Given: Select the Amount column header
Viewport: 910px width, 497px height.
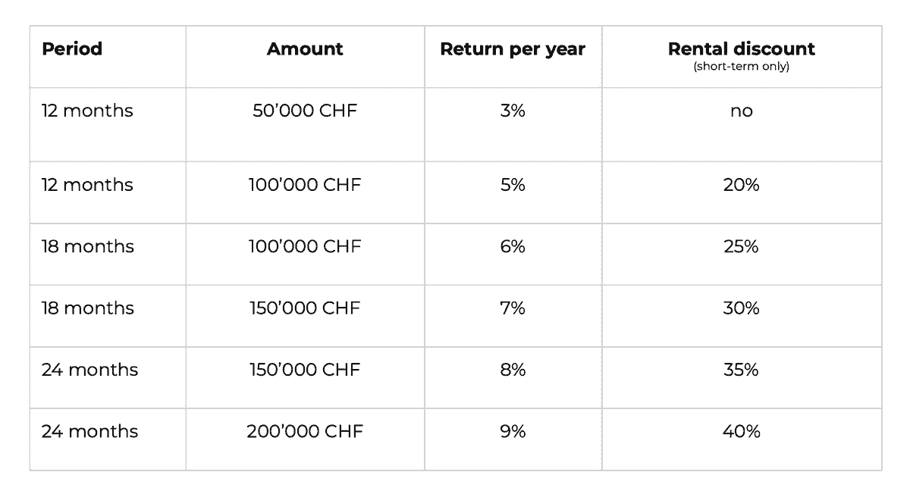Looking at the screenshot, I should 305,49.
